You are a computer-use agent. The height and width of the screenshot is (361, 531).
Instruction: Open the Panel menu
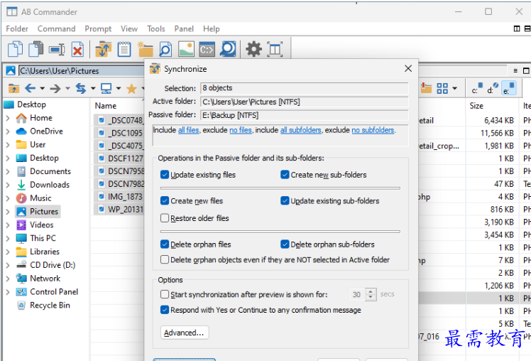tap(184, 29)
